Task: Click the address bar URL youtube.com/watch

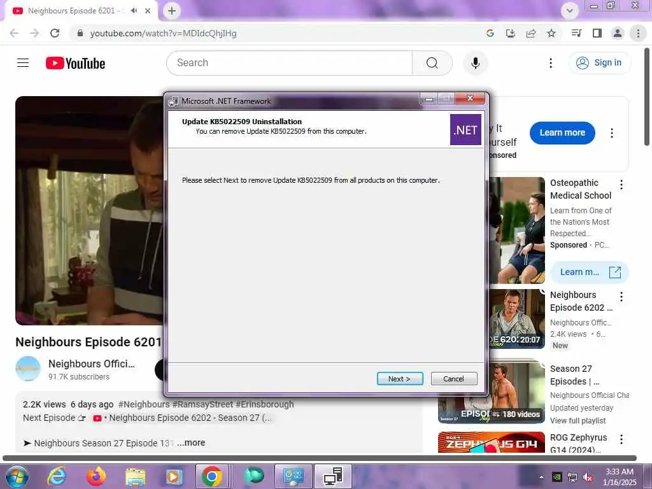Action: [164, 33]
